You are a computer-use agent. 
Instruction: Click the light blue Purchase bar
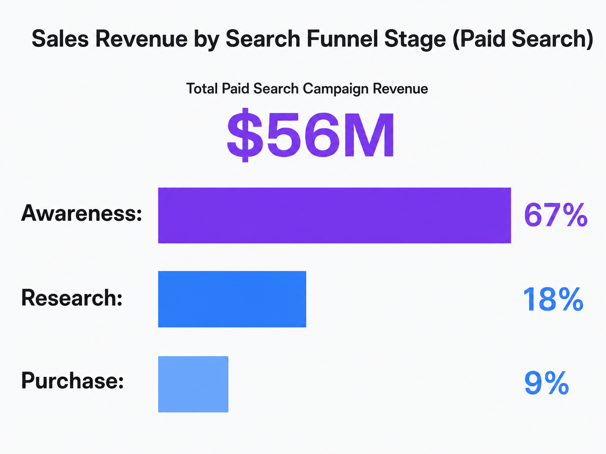(x=193, y=384)
